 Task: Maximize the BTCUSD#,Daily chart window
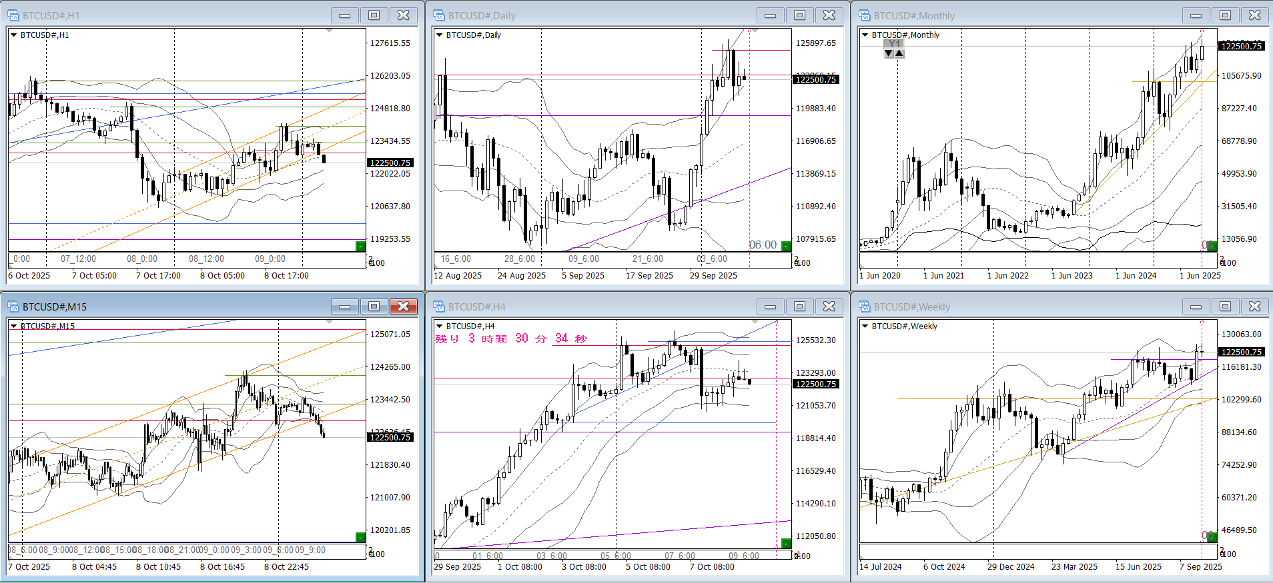point(799,15)
